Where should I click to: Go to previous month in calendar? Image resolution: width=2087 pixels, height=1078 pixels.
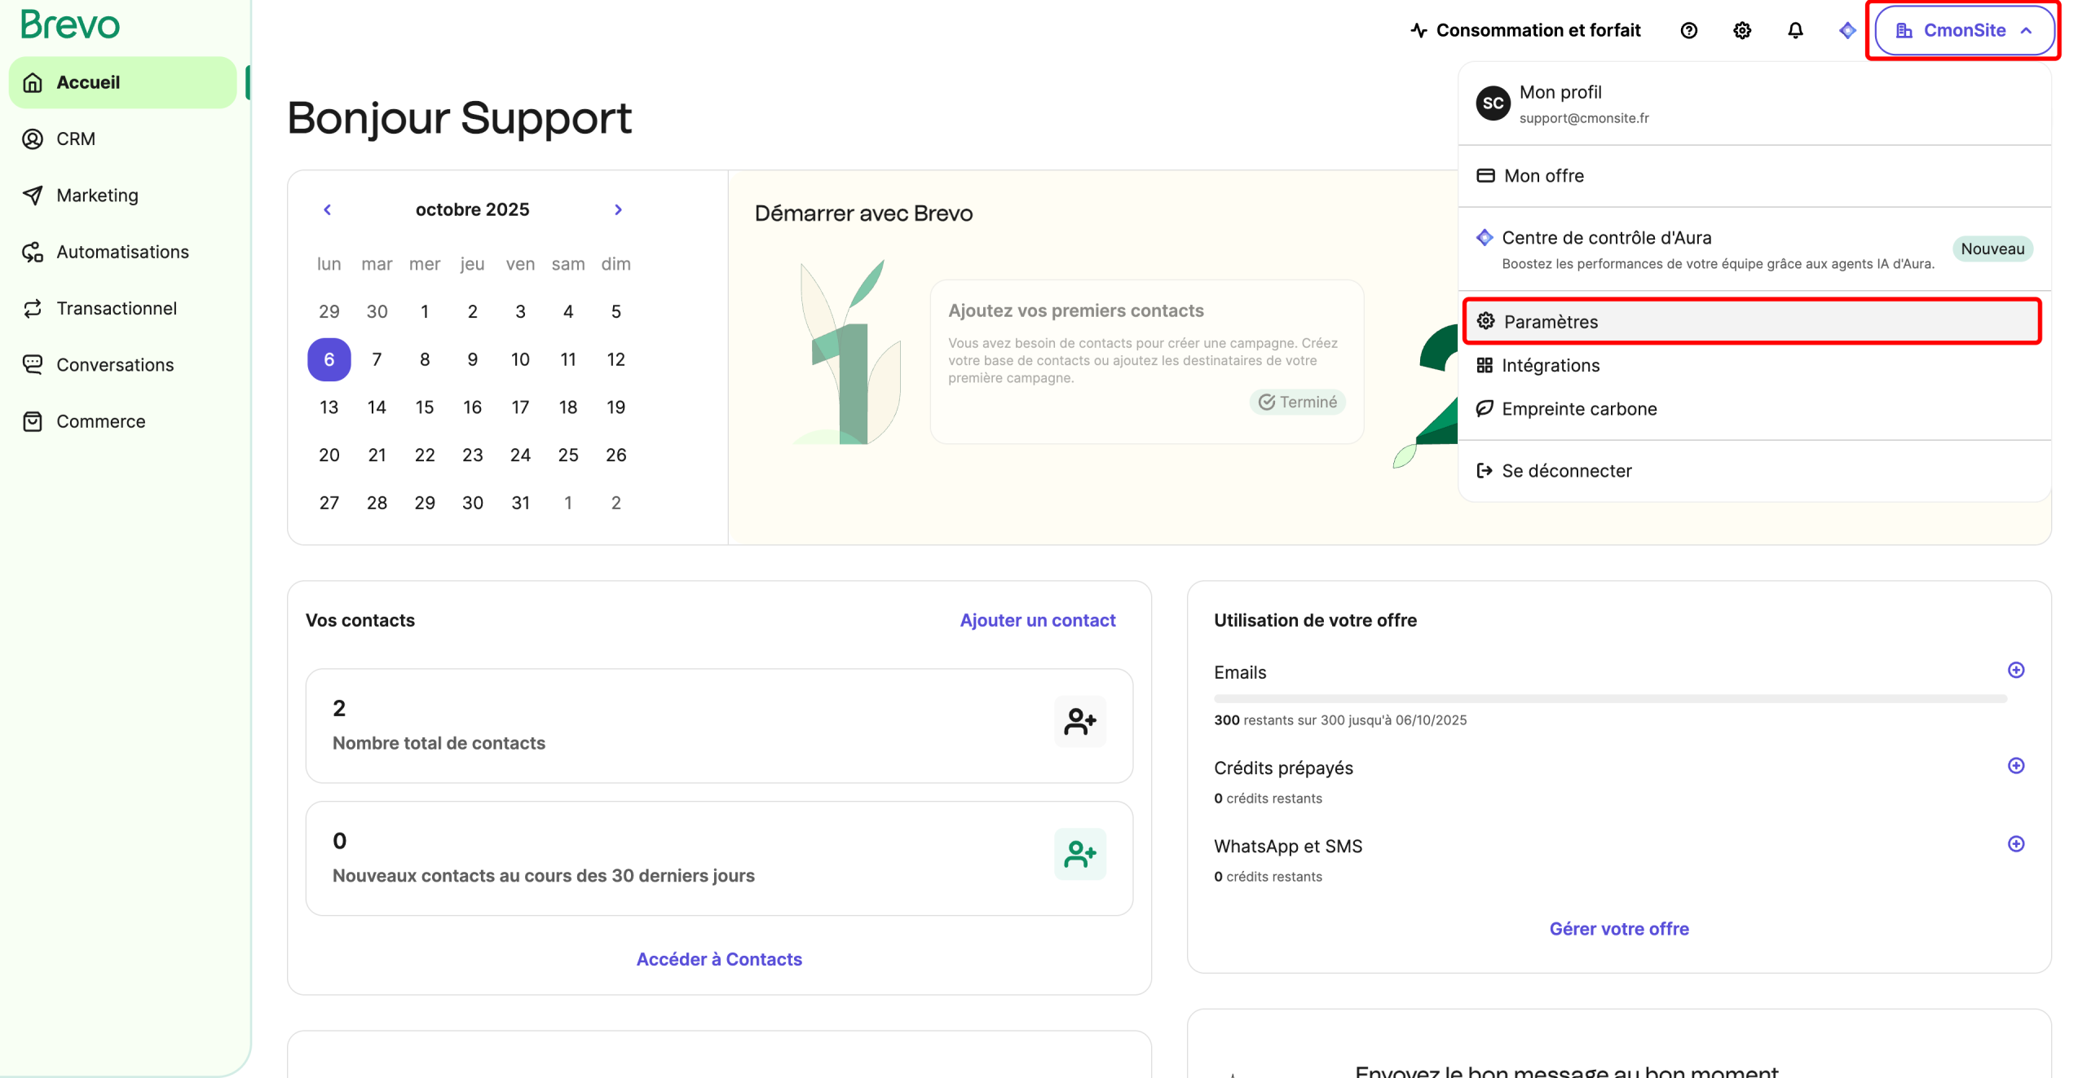click(x=328, y=210)
